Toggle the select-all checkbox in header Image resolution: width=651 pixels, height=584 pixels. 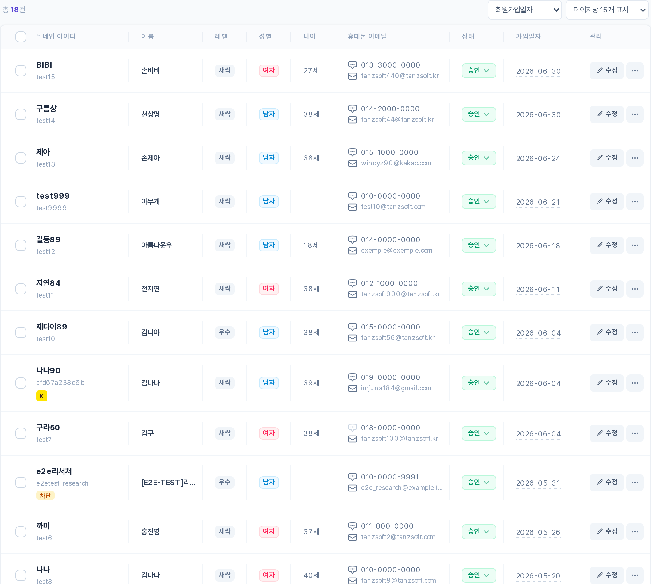[x=21, y=37]
